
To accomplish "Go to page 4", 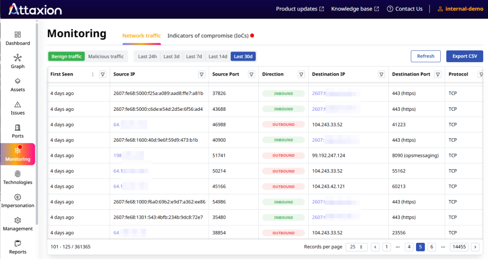I will pos(409,247).
